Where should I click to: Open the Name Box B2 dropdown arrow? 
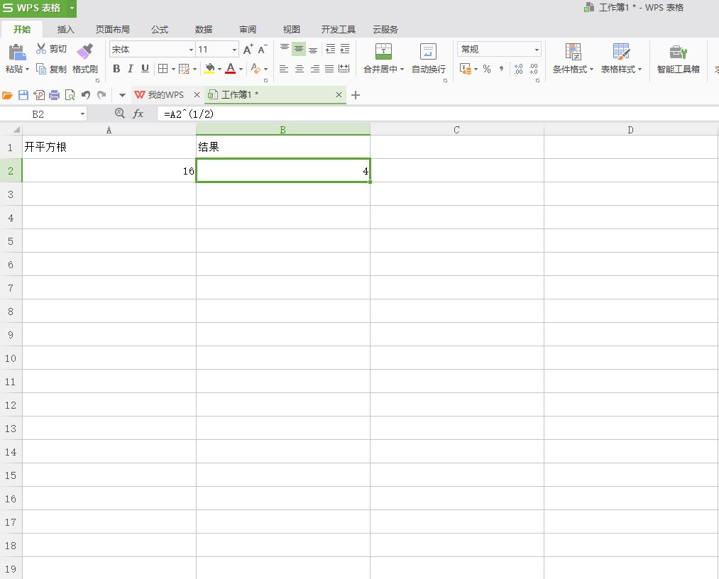coord(82,114)
